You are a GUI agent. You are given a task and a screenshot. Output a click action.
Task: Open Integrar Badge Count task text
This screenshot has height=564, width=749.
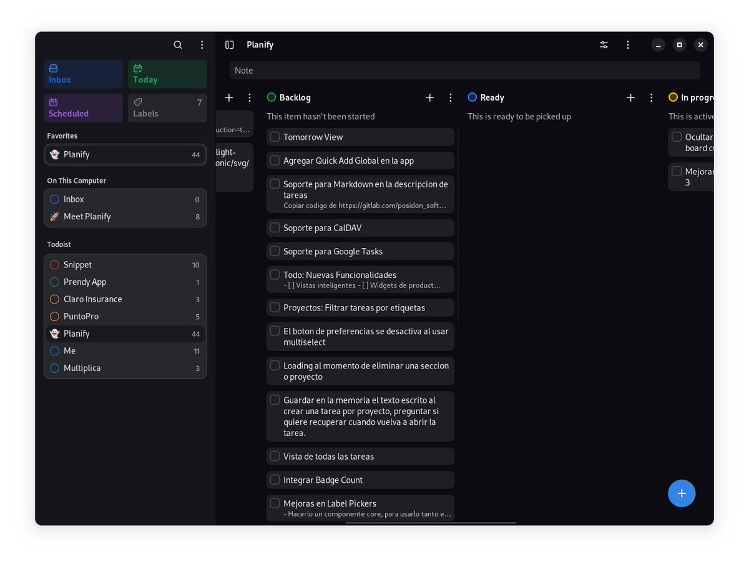[x=323, y=480]
